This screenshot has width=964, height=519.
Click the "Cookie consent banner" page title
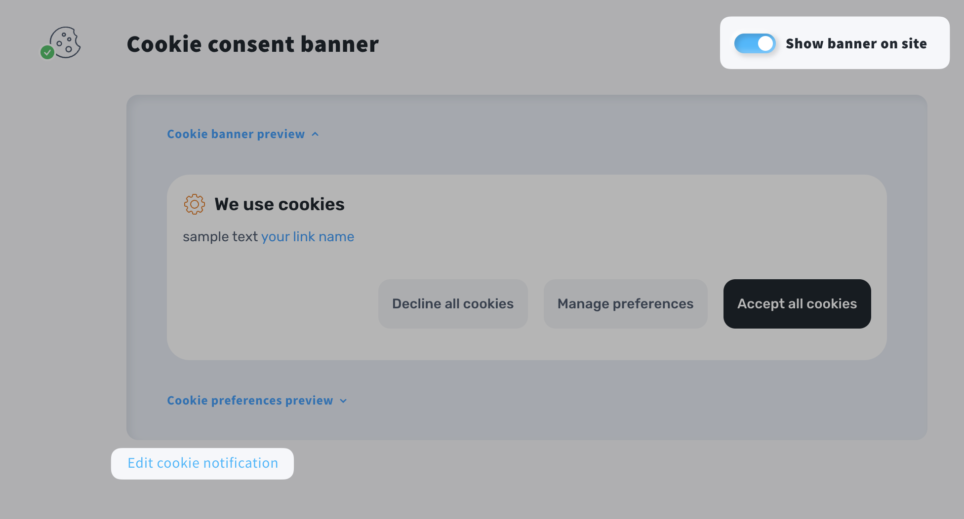tap(252, 44)
